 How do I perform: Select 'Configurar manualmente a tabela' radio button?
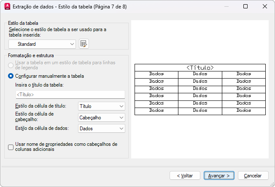click(x=11, y=76)
